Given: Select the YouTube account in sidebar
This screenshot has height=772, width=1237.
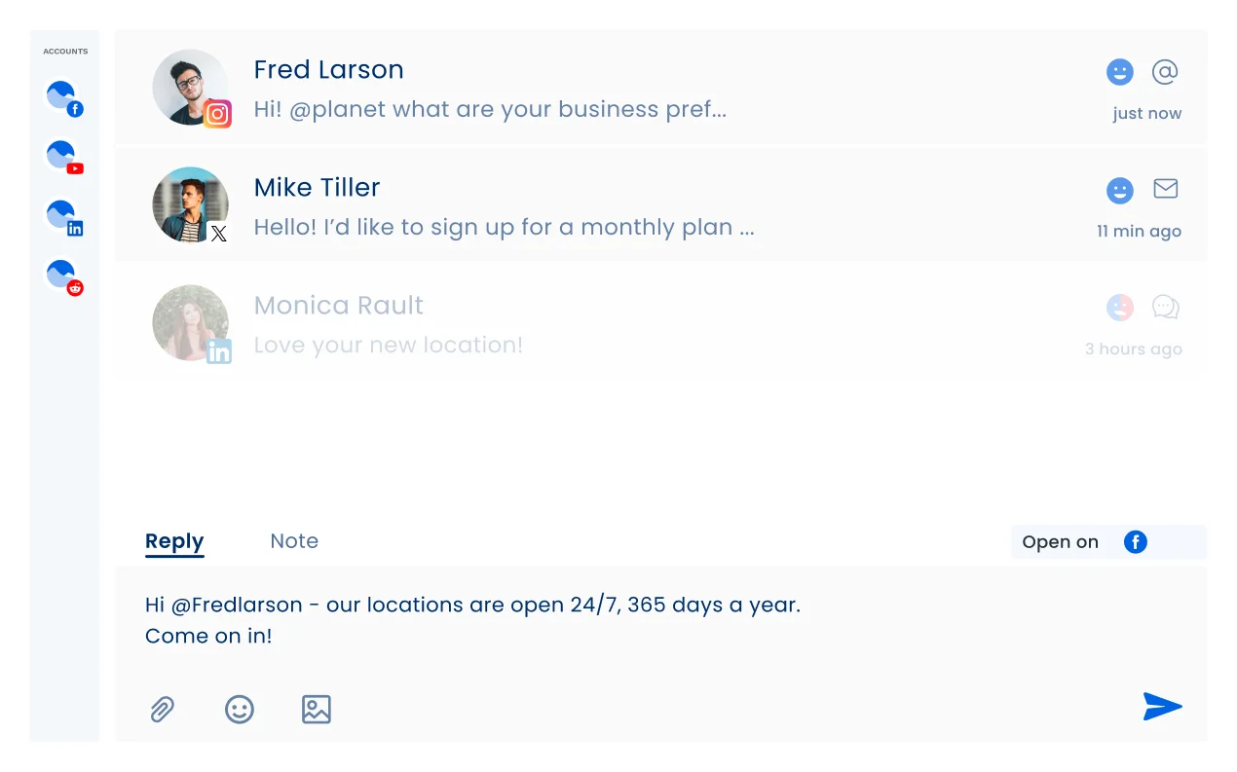Looking at the screenshot, I should (x=63, y=157).
